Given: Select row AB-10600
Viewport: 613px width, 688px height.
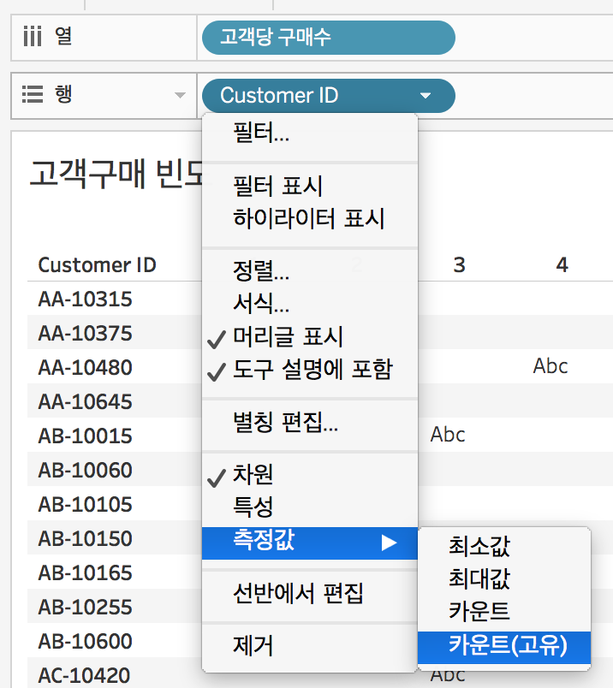Looking at the screenshot, I should click(x=86, y=642).
